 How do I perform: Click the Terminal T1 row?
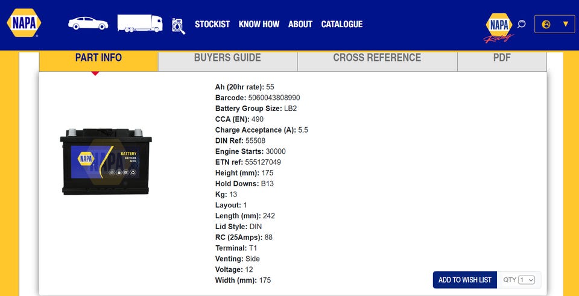[x=236, y=248]
